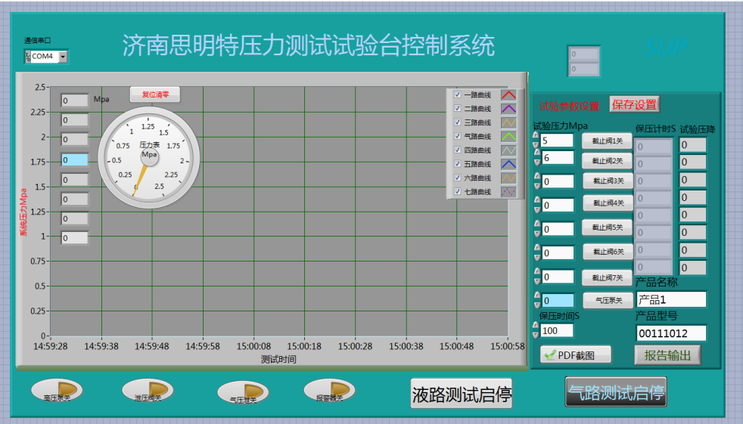The width and height of the screenshot is (743, 424).
Task: Increment the 保压时间S value stepper
Action: [536, 326]
